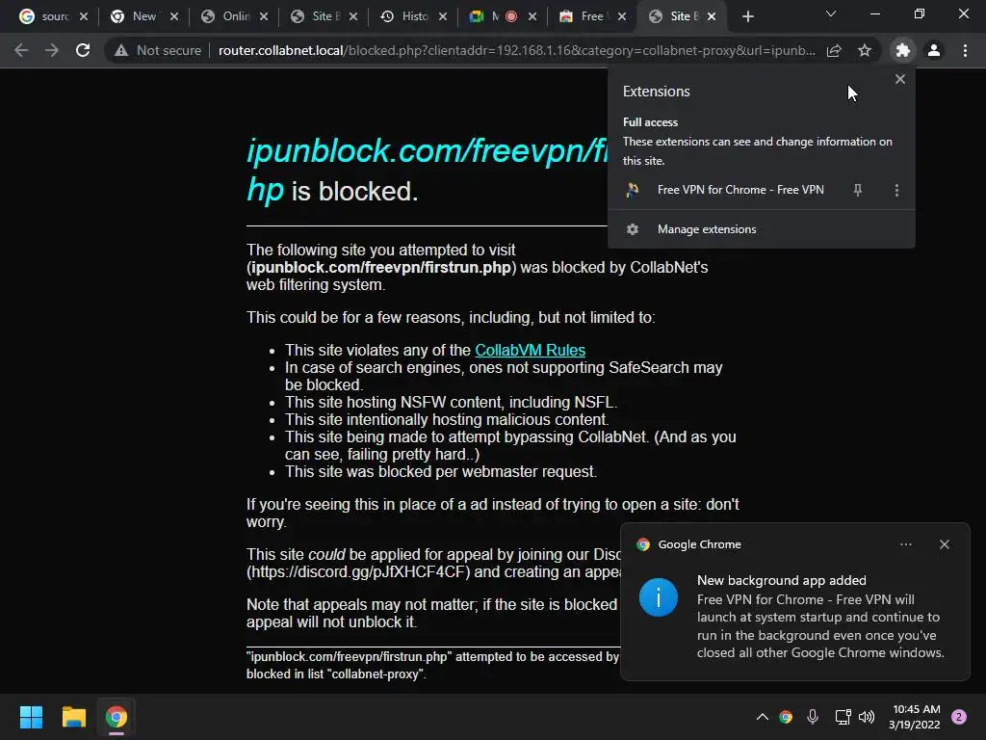986x740 pixels.
Task: Click the volume speaker tray icon
Action: [x=867, y=717]
